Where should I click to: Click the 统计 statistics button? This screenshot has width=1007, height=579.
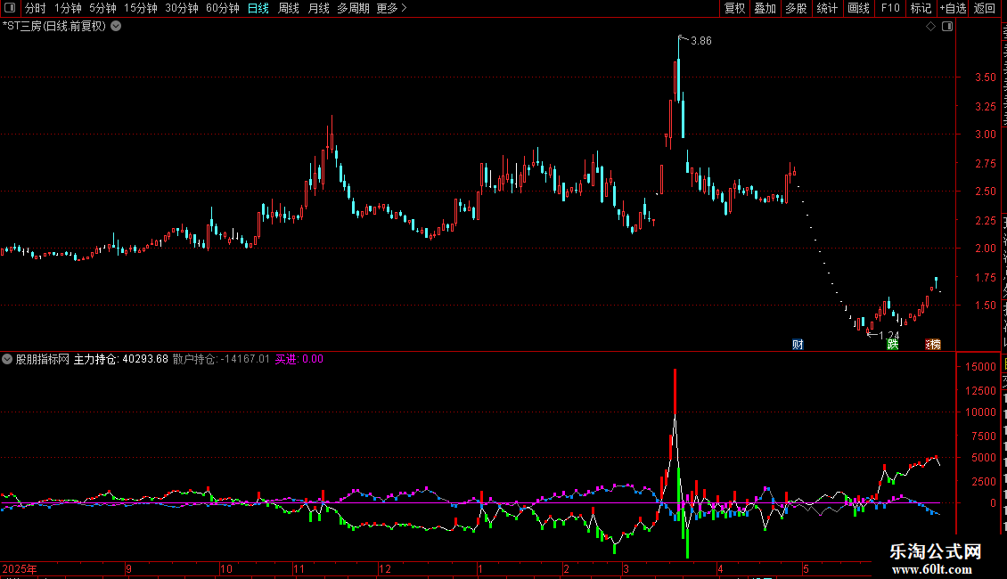pos(827,8)
